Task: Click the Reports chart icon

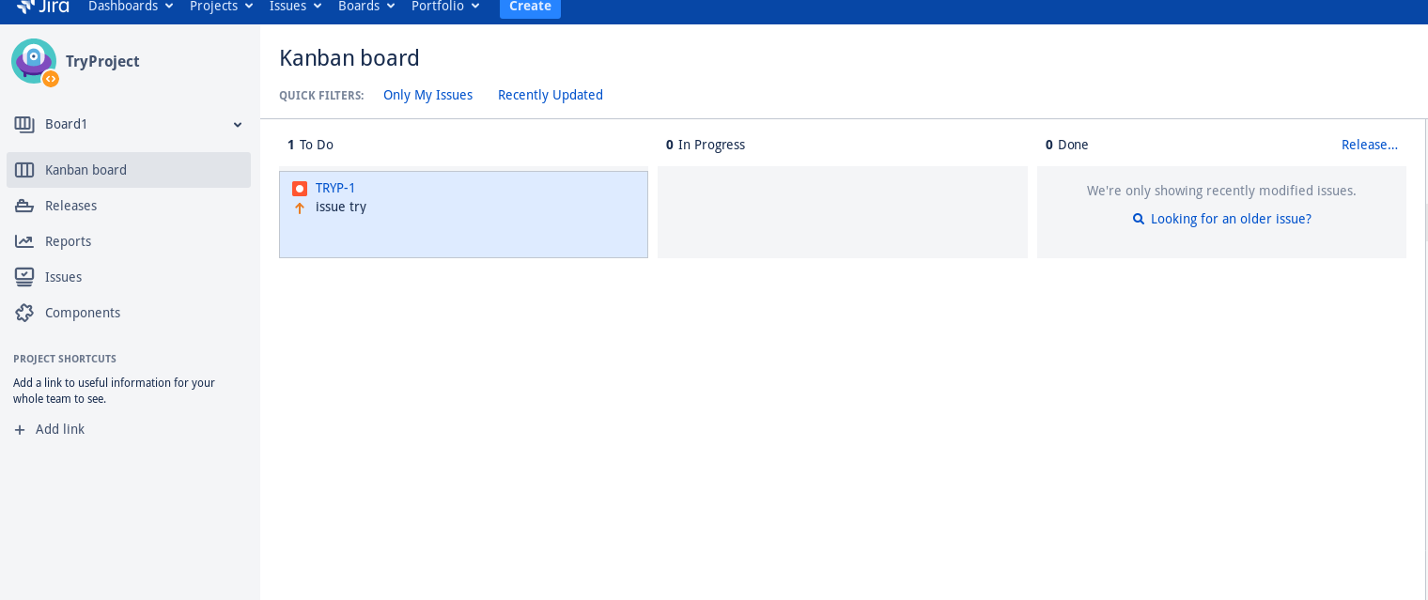Action: (24, 241)
